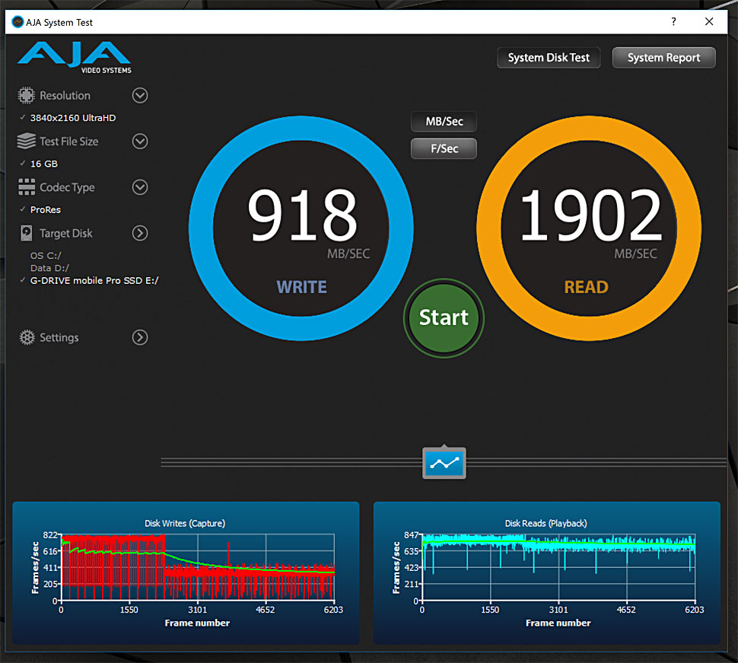Expand the Codec Type dropdown arrow
Viewport: 738px width, 663px height.
[140, 187]
